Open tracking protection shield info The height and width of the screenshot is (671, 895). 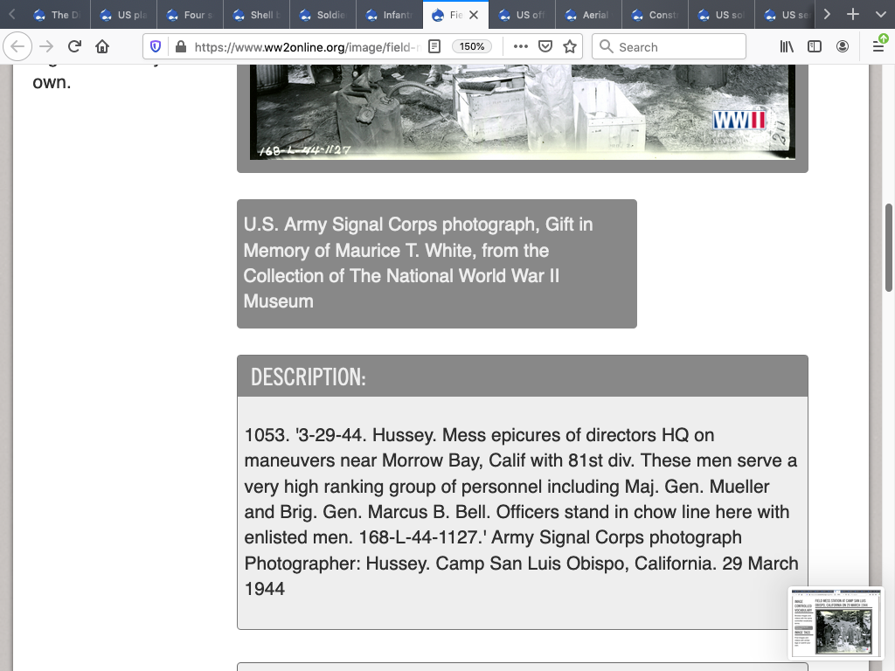[x=156, y=47]
